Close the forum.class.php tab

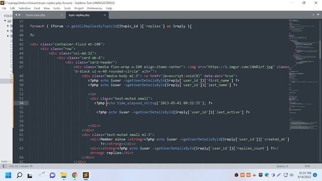[x=62, y=15]
